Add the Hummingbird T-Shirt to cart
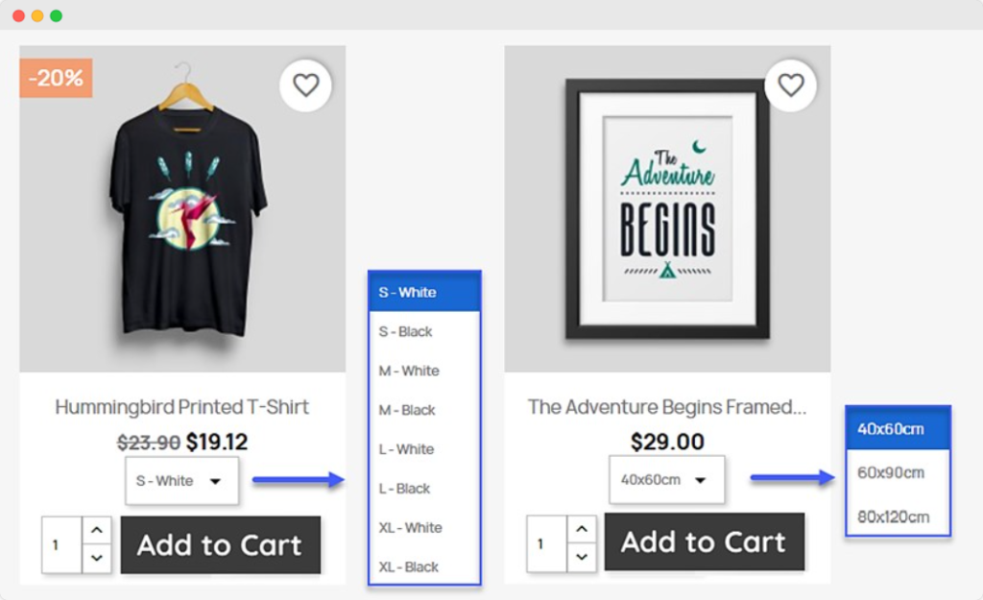The image size is (983, 600). [220, 544]
